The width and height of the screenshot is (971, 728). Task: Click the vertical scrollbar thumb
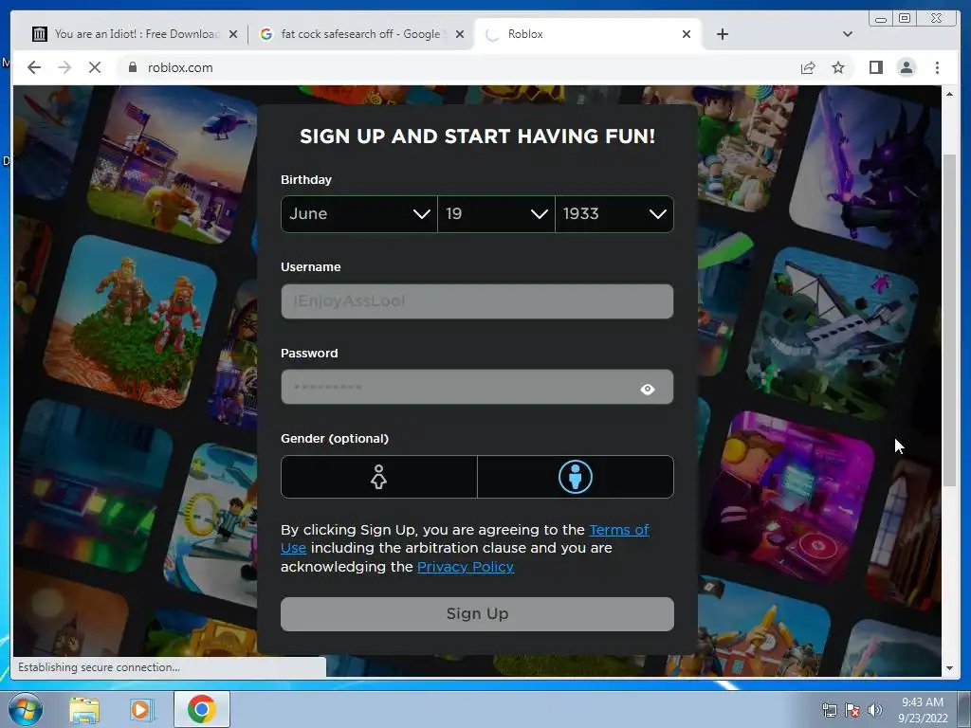click(x=949, y=318)
